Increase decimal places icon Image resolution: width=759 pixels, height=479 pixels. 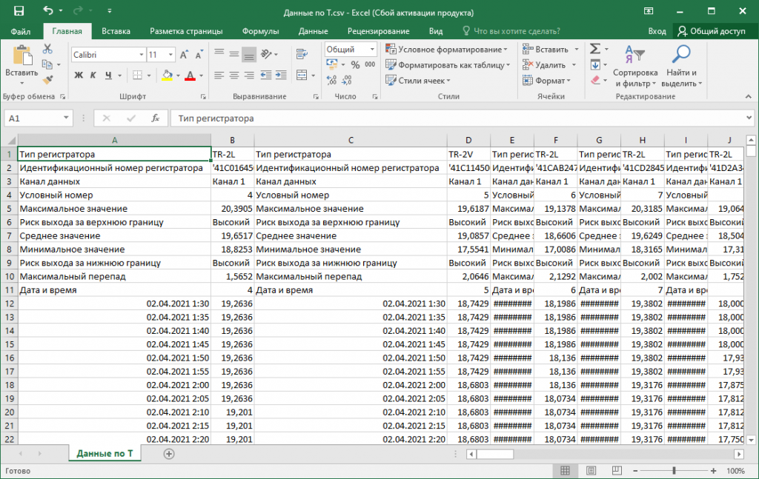point(331,80)
